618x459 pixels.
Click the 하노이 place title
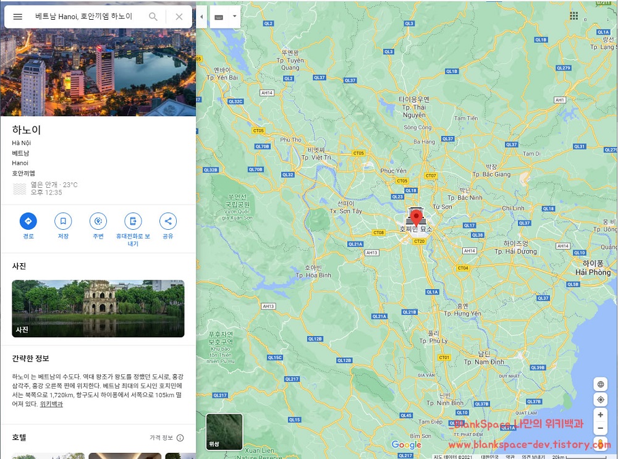[x=27, y=129]
